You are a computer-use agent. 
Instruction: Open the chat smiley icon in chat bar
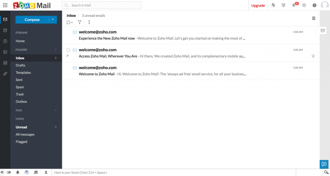click(27, 172)
